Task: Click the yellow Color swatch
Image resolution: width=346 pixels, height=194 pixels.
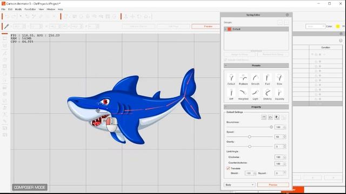Action: click(x=337, y=26)
